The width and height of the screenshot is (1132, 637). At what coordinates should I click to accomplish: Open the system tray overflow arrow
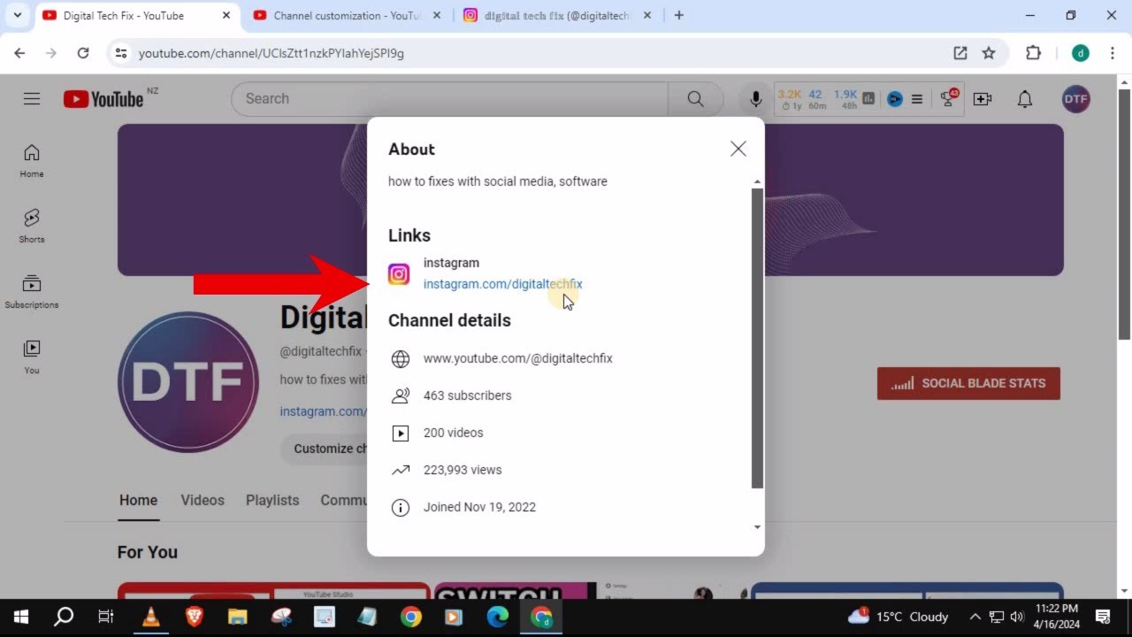[x=975, y=617]
